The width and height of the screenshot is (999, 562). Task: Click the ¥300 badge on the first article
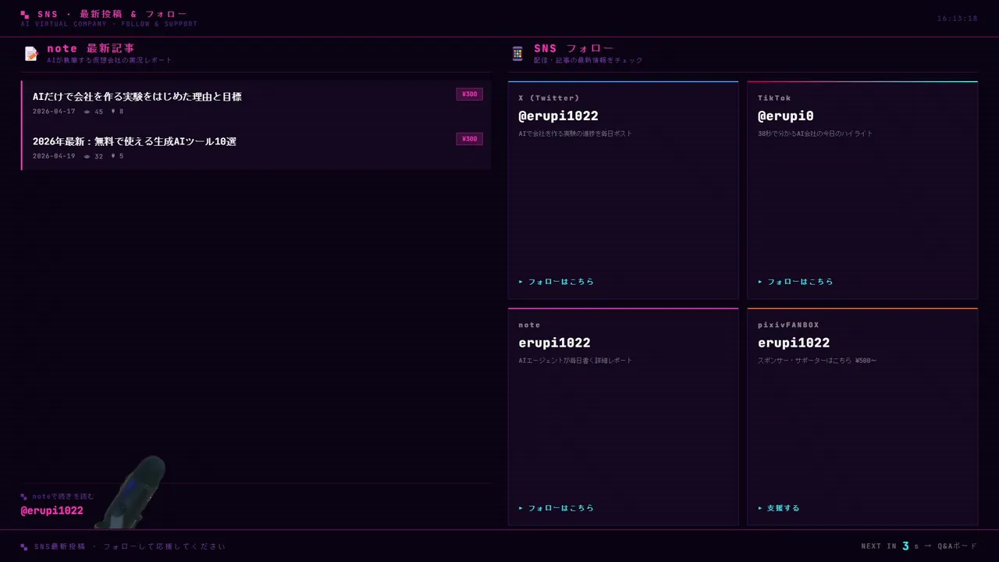469,94
